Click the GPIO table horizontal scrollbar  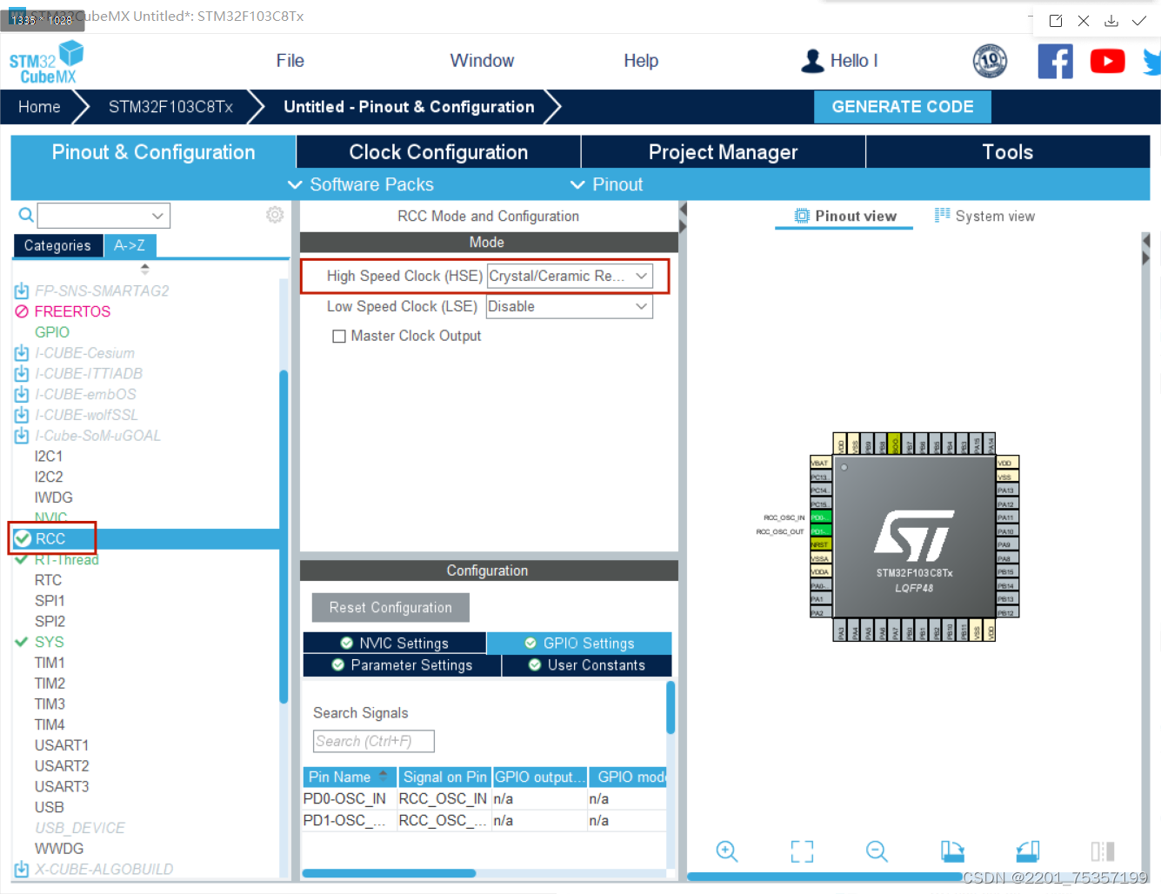pos(389,873)
